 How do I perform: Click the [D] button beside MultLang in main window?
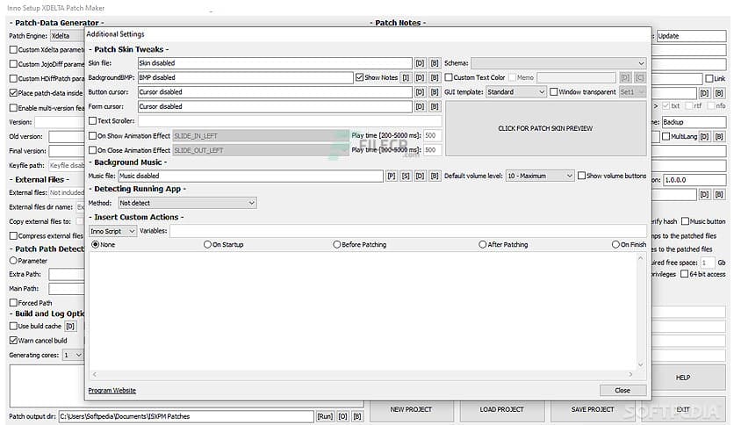704,137
